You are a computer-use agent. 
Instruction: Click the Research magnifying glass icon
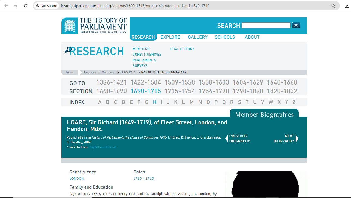(x=68, y=50)
